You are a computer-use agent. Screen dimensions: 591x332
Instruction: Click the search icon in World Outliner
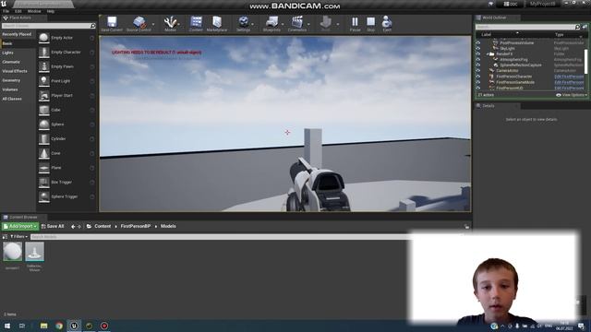[577, 27]
